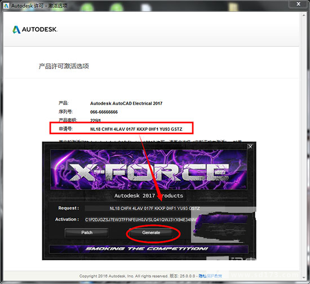Click into the Request code field

click(x=154, y=208)
